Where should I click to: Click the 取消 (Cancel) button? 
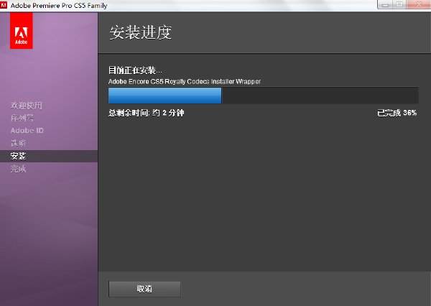tap(144, 289)
